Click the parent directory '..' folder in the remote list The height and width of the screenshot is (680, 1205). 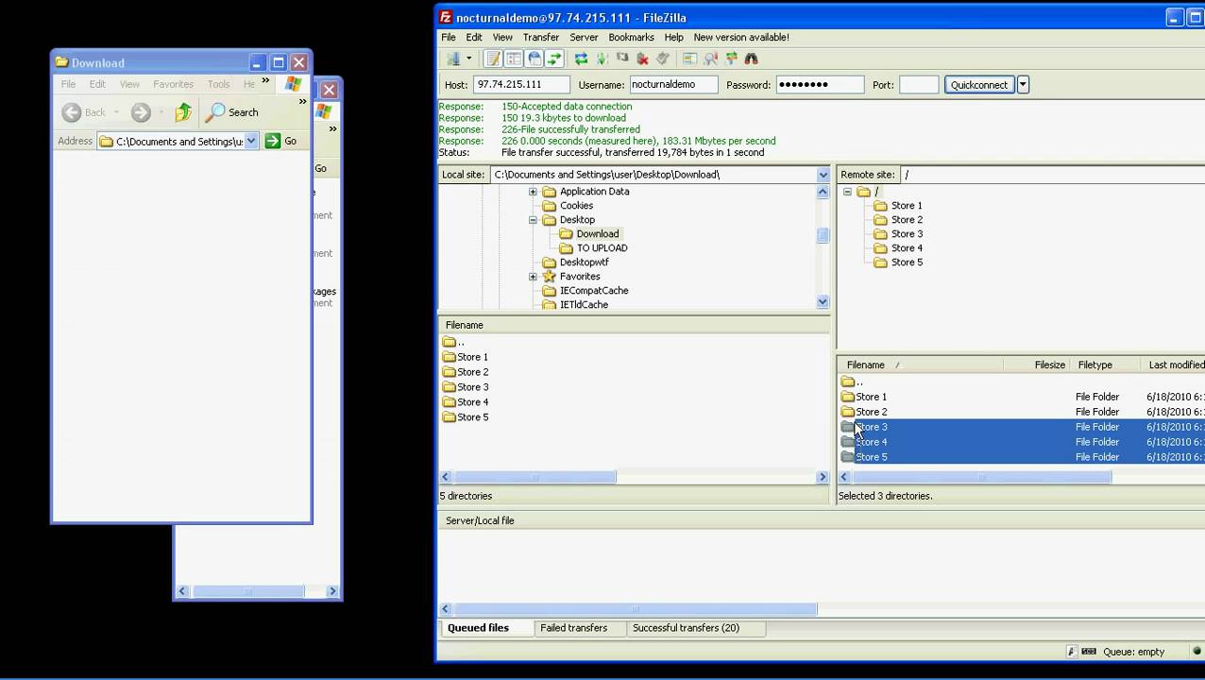[848, 382]
